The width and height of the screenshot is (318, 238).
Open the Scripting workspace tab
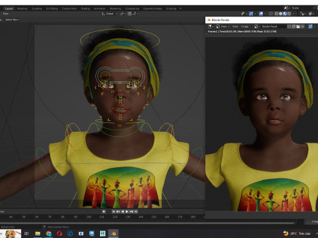[x=171, y=9]
